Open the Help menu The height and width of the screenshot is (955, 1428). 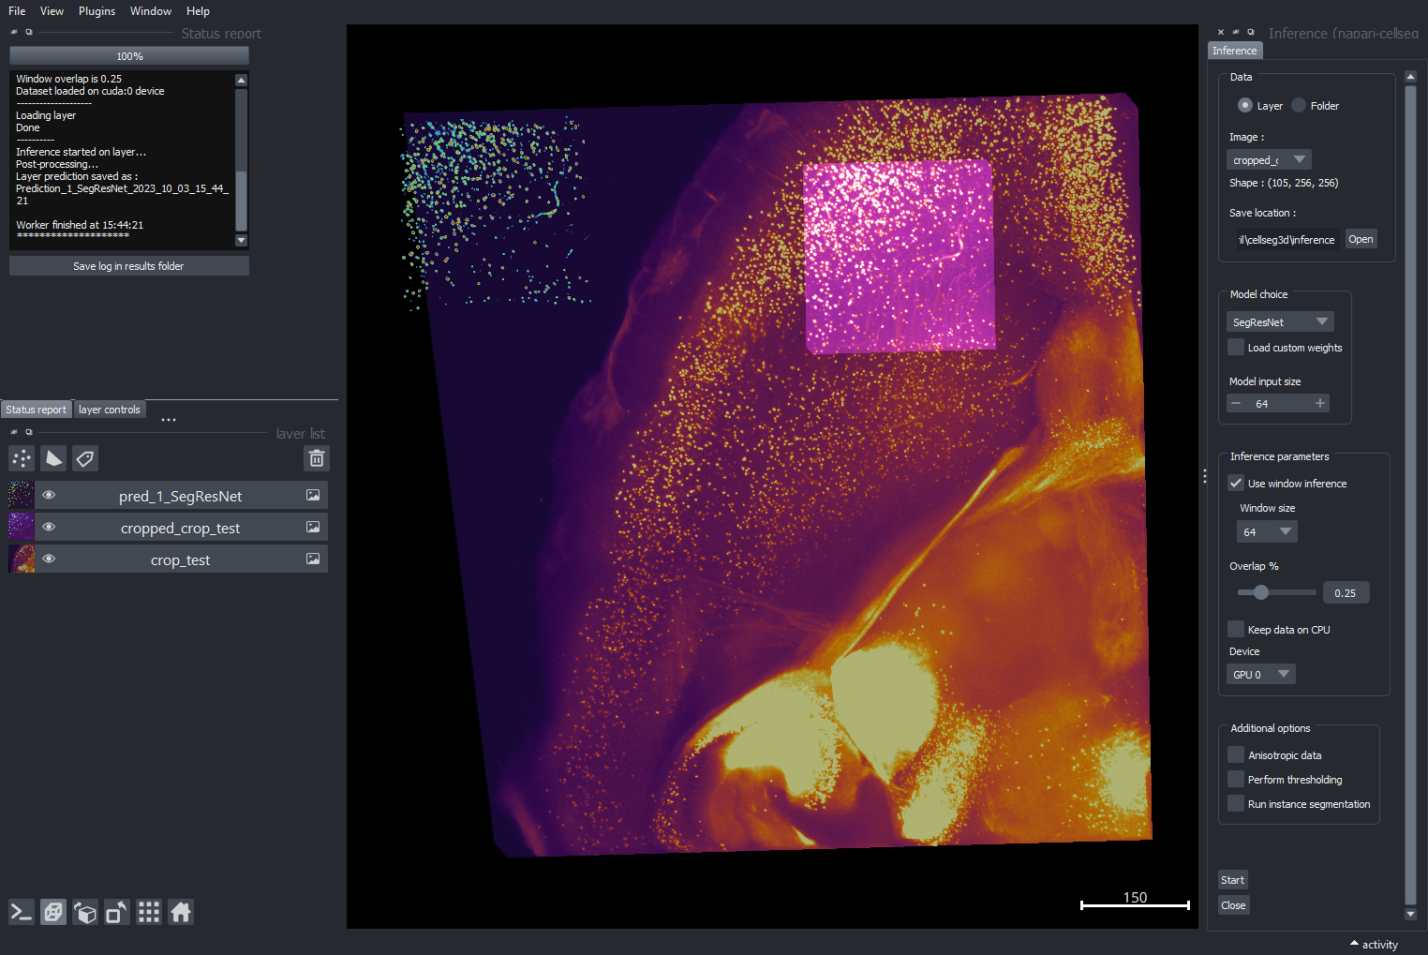tap(198, 11)
